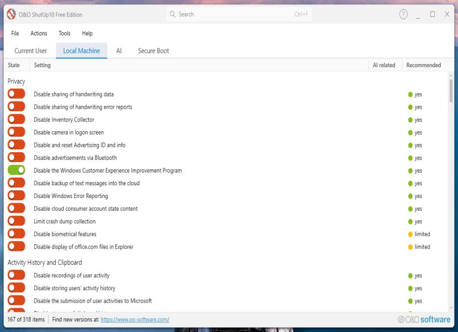Toggle Disable advertisements via Bluetooth switch

point(17,157)
